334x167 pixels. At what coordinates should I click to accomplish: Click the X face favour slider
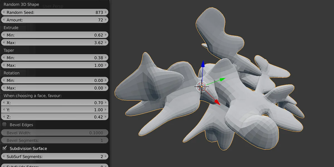55,103
